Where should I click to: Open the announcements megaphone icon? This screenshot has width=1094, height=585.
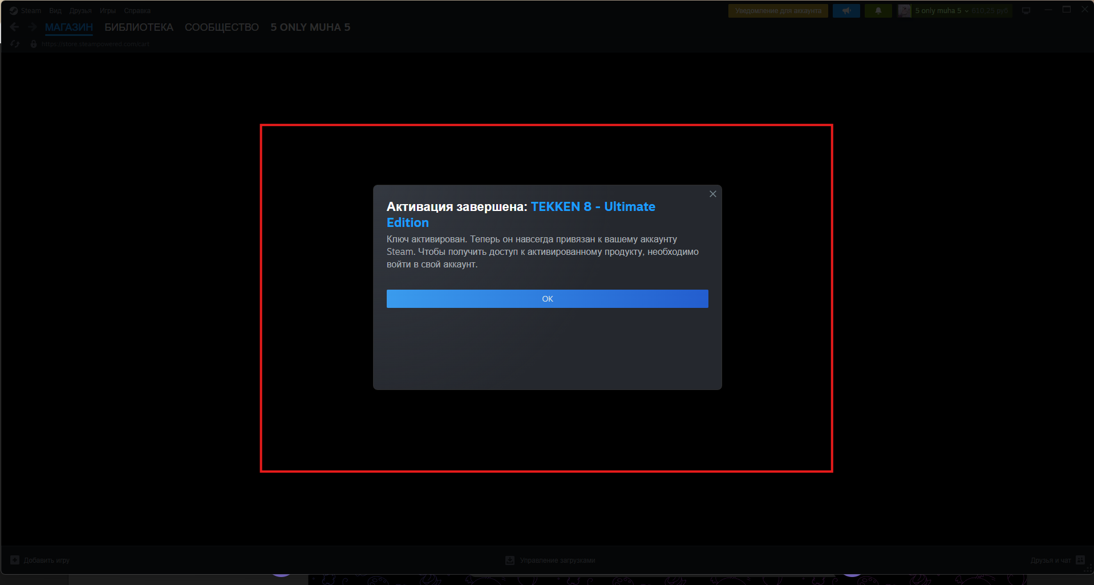pos(846,11)
